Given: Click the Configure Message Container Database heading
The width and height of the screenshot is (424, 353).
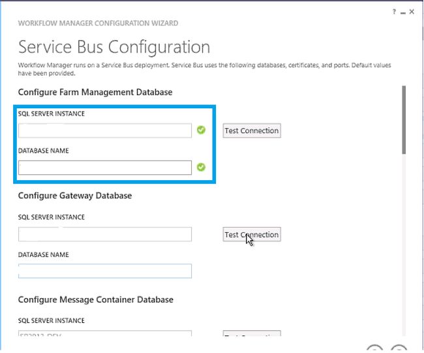Looking at the screenshot, I should [95, 299].
